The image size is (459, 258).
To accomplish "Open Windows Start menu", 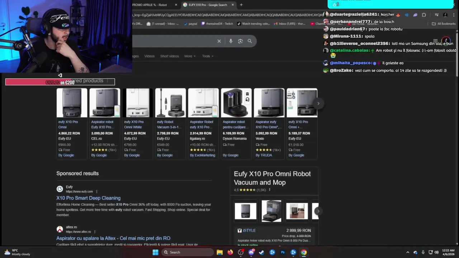I will (155, 252).
